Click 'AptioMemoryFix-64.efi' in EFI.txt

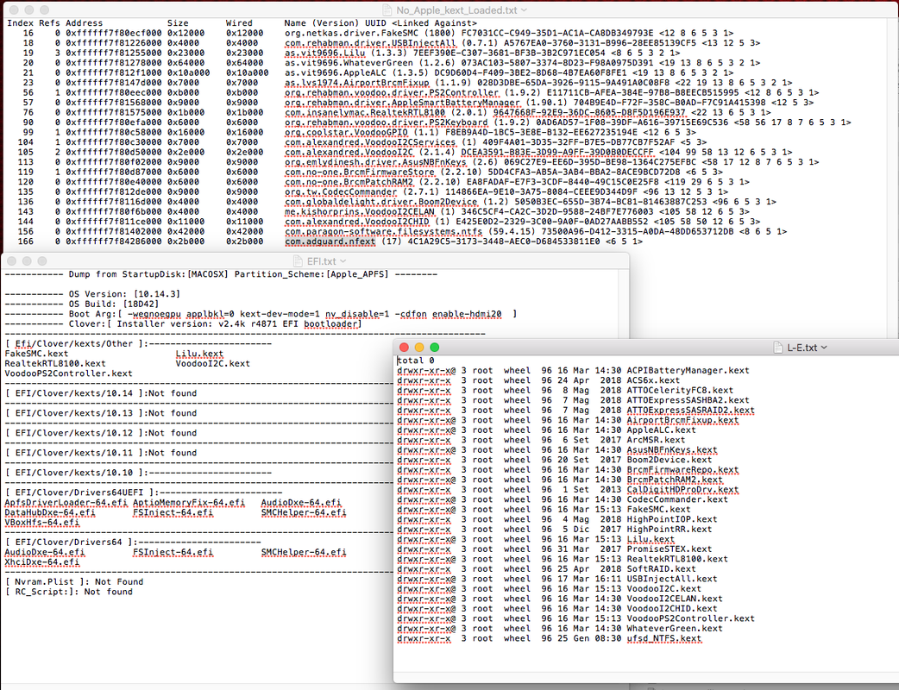click(x=189, y=503)
